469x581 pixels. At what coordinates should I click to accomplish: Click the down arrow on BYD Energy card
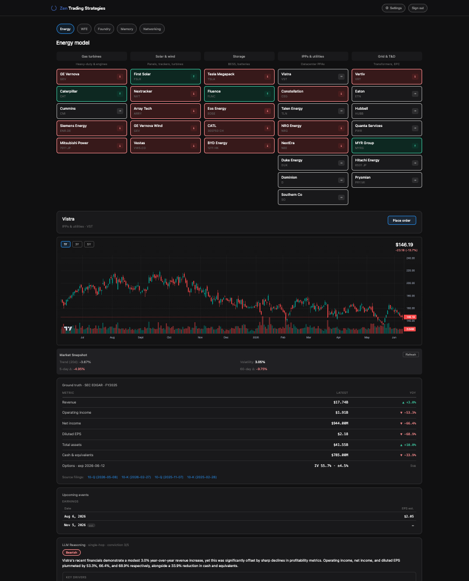pyautogui.click(x=267, y=146)
